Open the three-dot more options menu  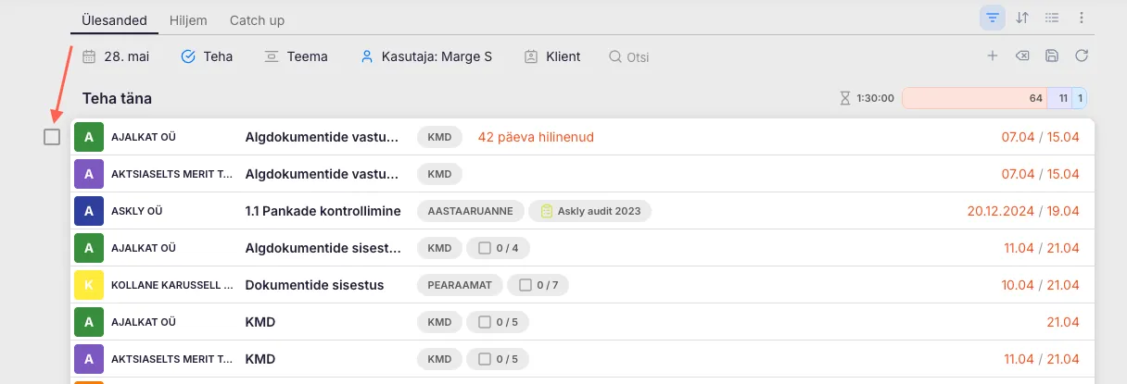pos(1081,18)
